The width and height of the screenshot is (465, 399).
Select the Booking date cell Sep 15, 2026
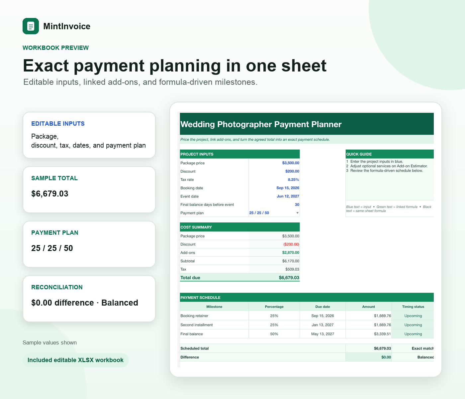288,188
